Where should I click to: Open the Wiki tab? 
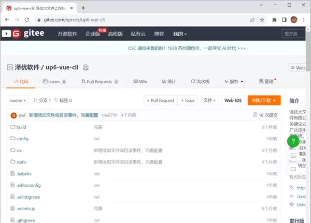pos(140,82)
